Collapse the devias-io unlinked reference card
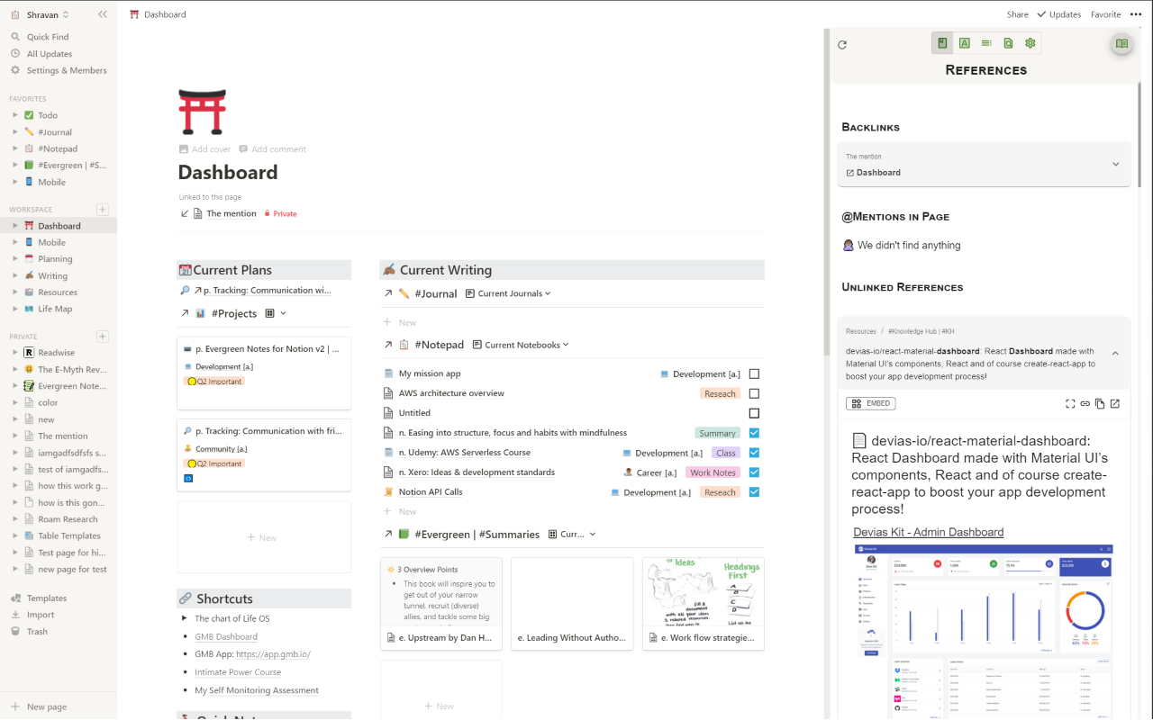The height and width of the screenshot is (720, 1153). [1116, 354]
